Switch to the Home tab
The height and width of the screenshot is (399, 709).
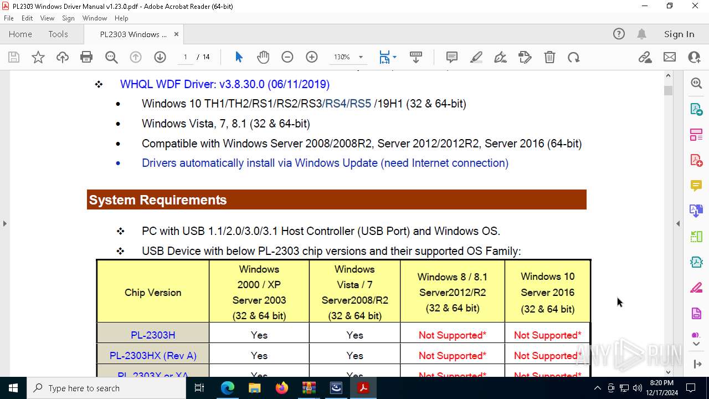coord(20,34)
